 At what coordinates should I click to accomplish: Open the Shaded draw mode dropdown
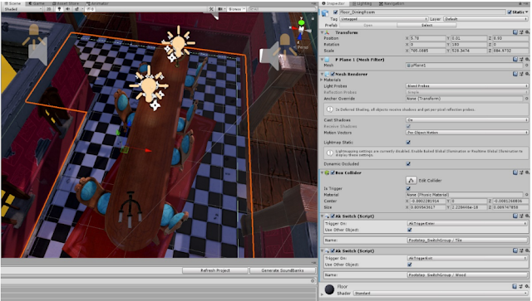click(x=22, y=9)
